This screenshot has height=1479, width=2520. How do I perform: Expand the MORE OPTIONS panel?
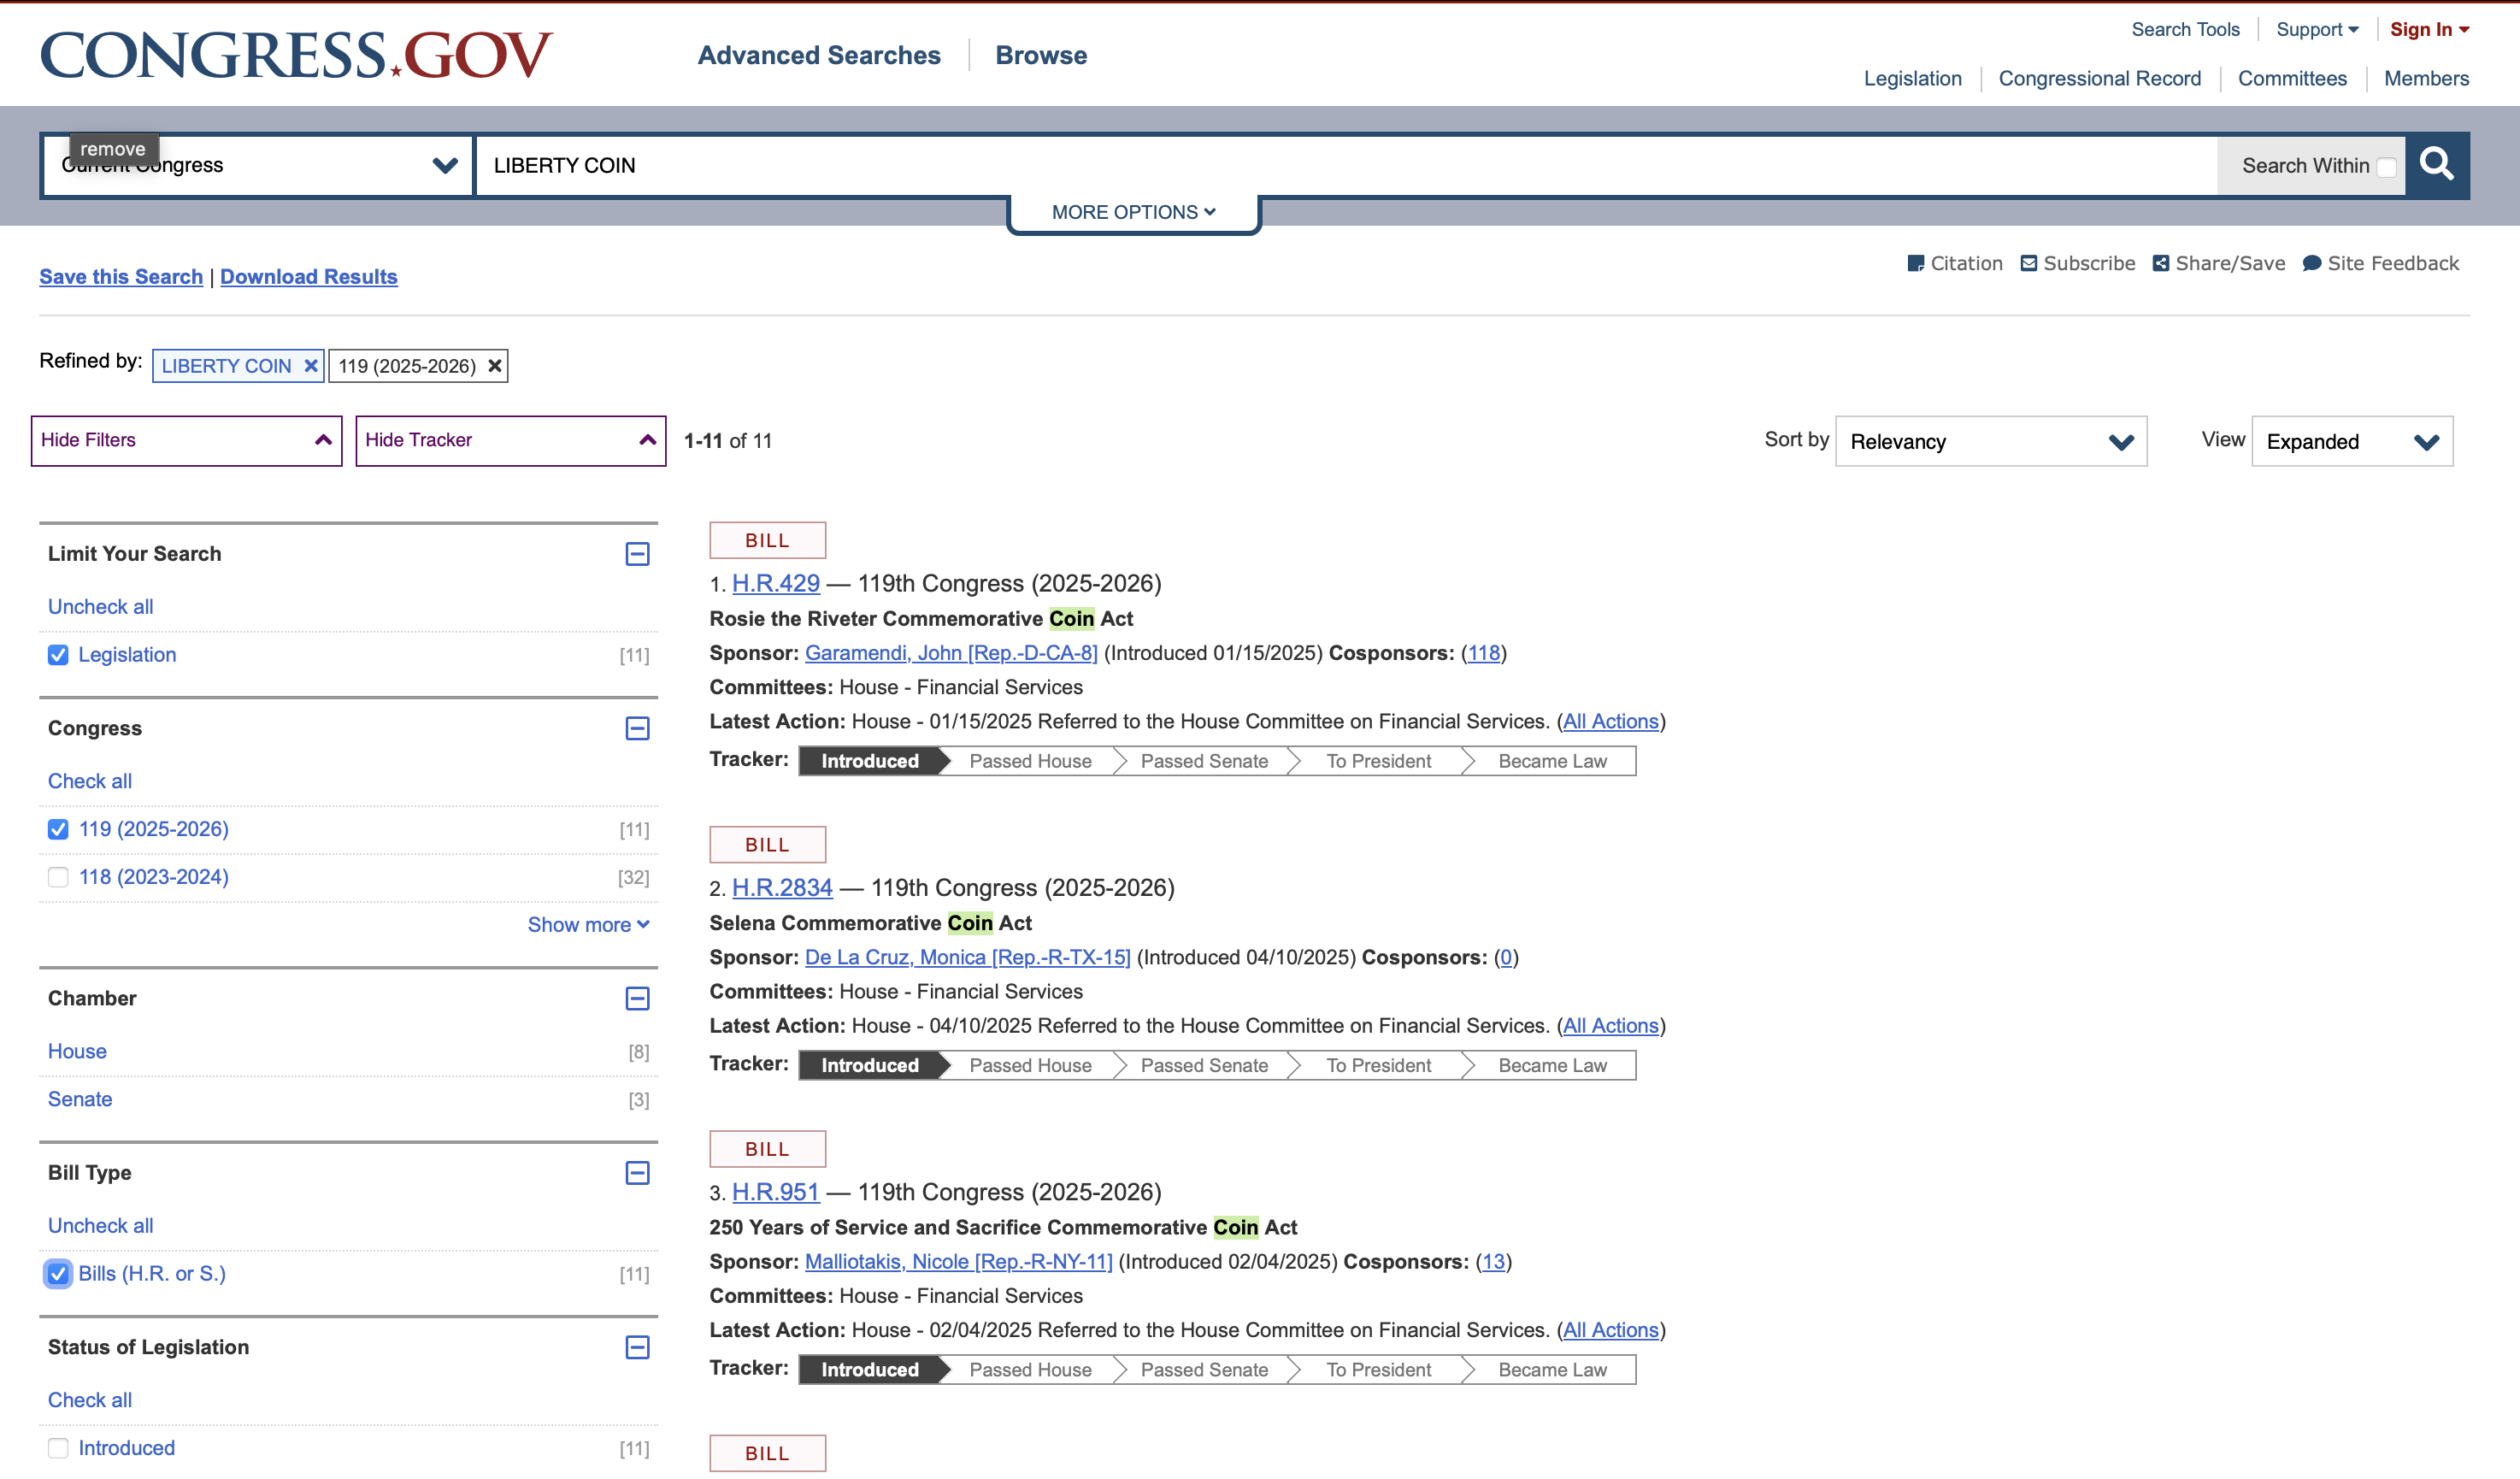click(1133, 212)
